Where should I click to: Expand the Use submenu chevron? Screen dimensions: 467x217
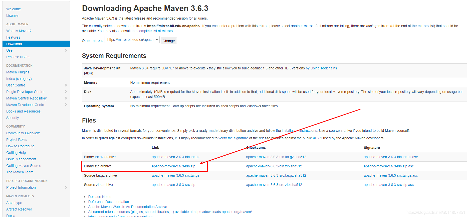pyautogui.click(x=66, y=50)
